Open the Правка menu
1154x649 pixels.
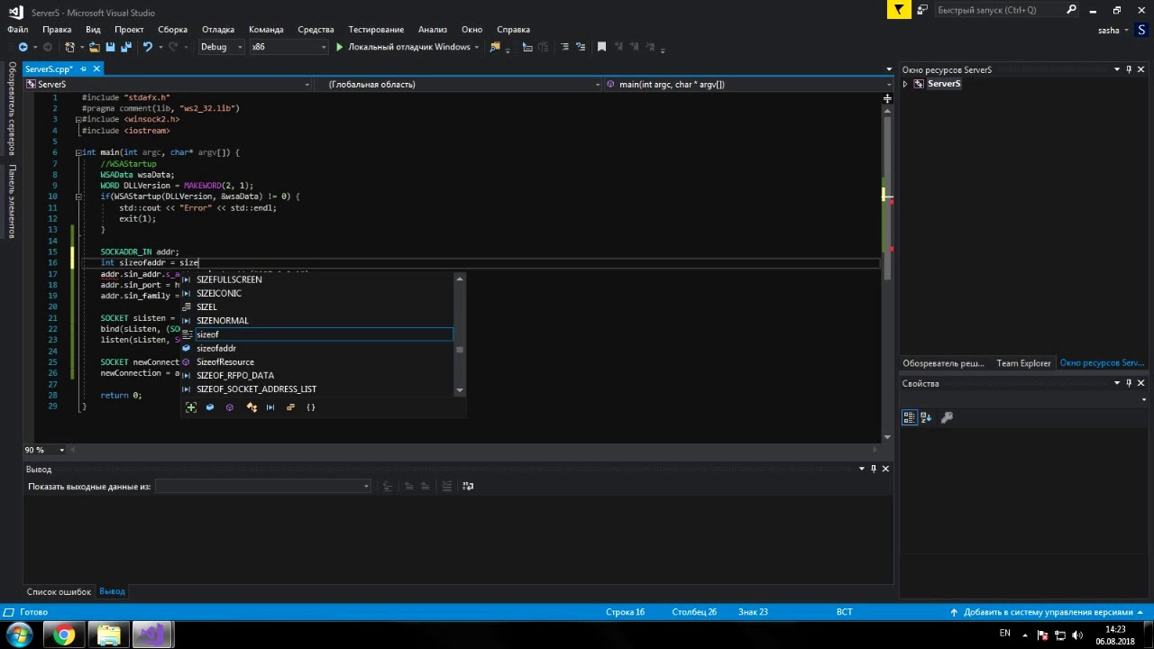click(x=57, y=29)
